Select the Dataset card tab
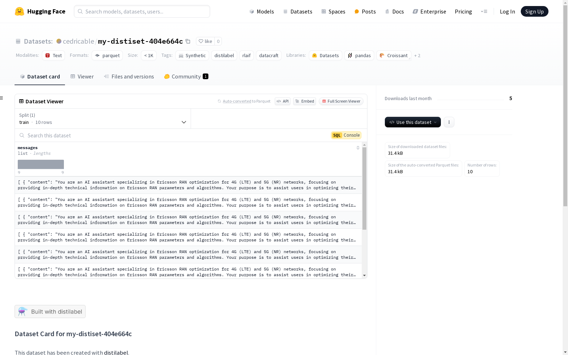 (x=40, y=76)
